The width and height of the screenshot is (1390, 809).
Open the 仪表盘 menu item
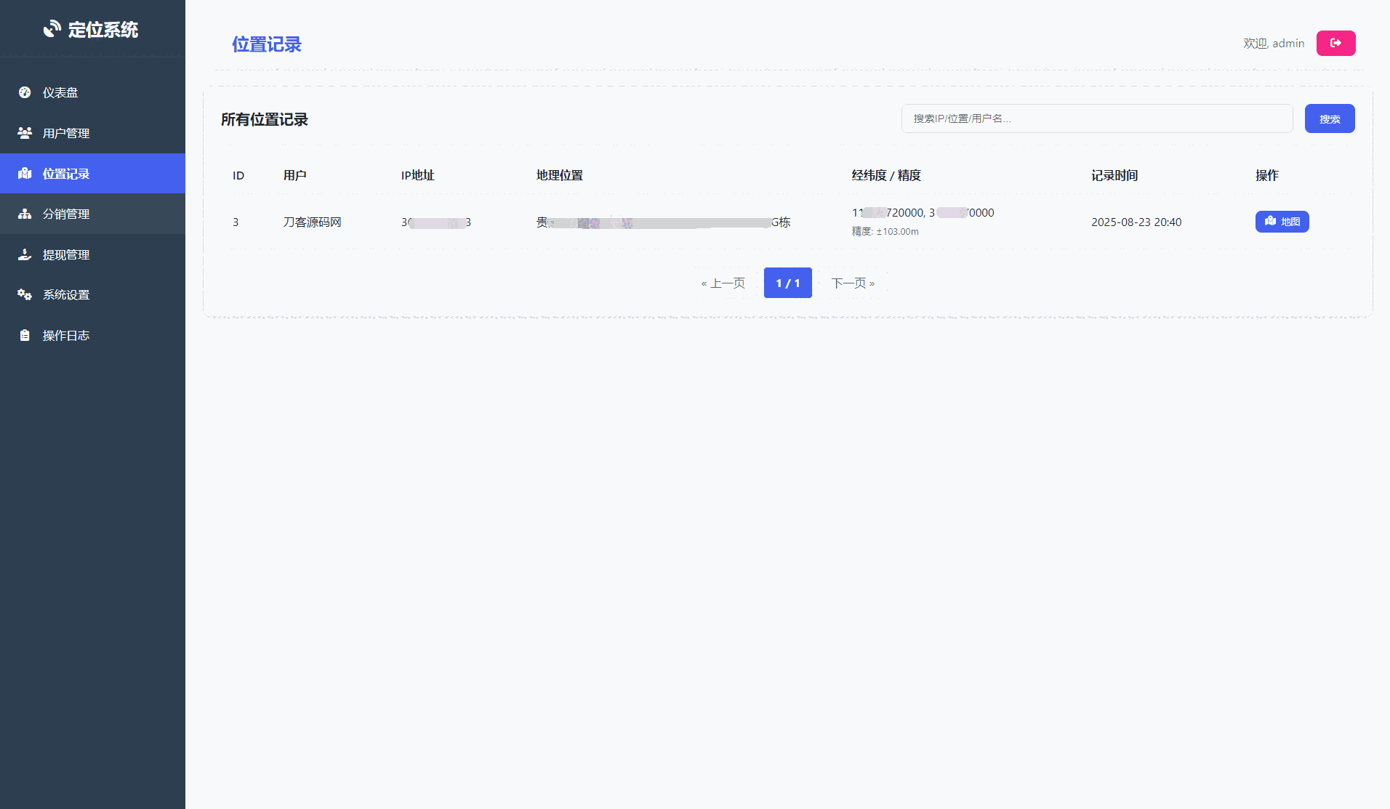pos(92,92)
